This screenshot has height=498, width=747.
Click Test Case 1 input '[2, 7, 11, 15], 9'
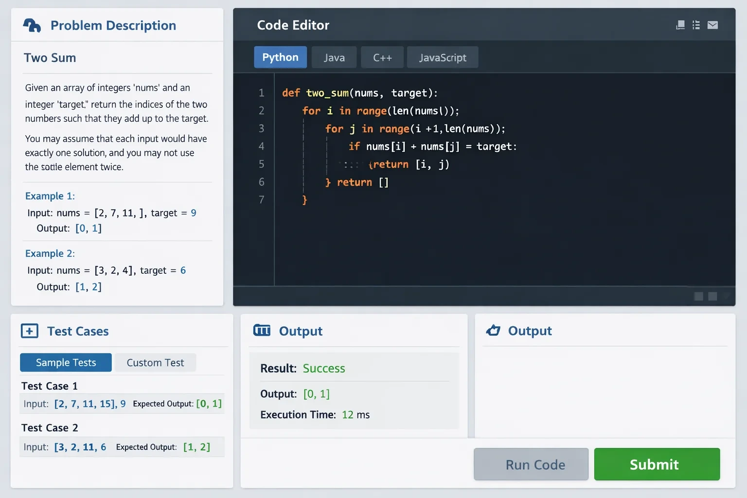(x=90, y=404)
